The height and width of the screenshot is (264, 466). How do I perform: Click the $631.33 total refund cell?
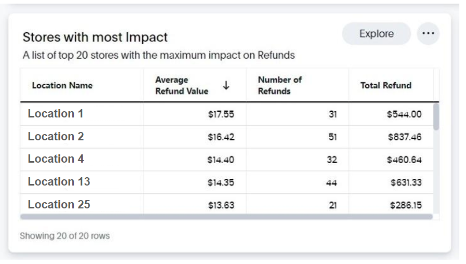pyautogui.click(x=391, y=182)
